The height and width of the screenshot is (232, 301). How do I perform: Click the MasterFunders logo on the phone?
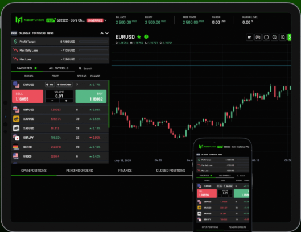point(208,147)
